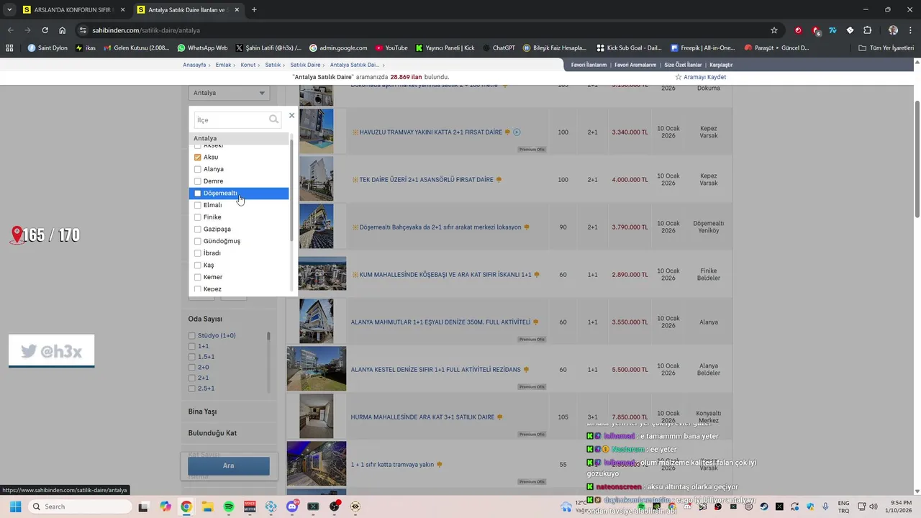Open Size Özel İlanlar menu item
Screen dimensions: 921x518
pyautogui.click(x=683, y=65)
